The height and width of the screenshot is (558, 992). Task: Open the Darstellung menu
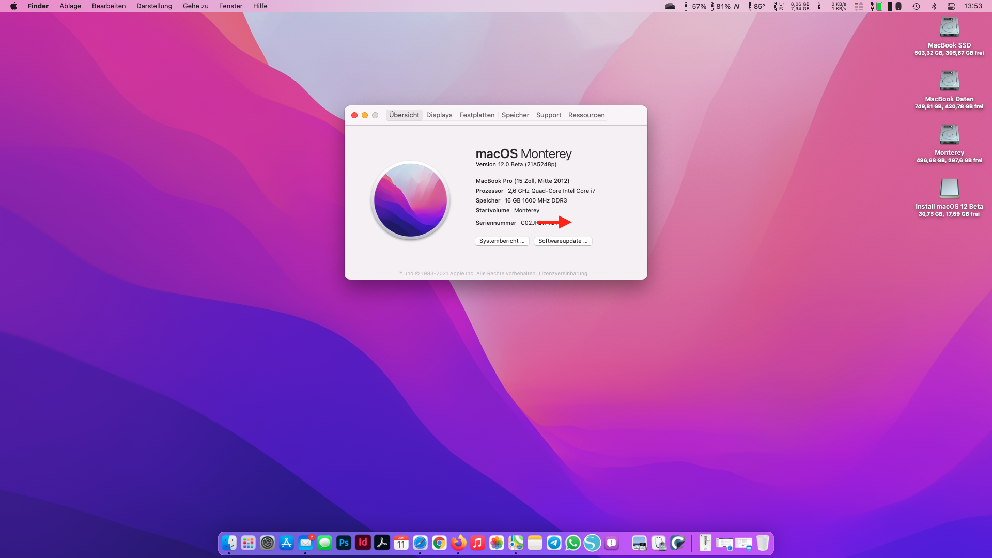154,6
